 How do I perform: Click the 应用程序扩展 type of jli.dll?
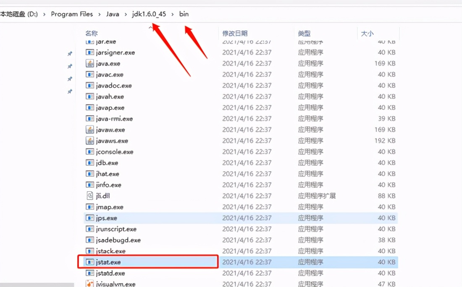click(317, 196)
